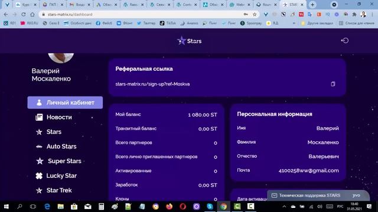
Task: Click the referral link text stars-matrix.ru/sign-up?ref=Moskva
Action: [x=152, y=84]
